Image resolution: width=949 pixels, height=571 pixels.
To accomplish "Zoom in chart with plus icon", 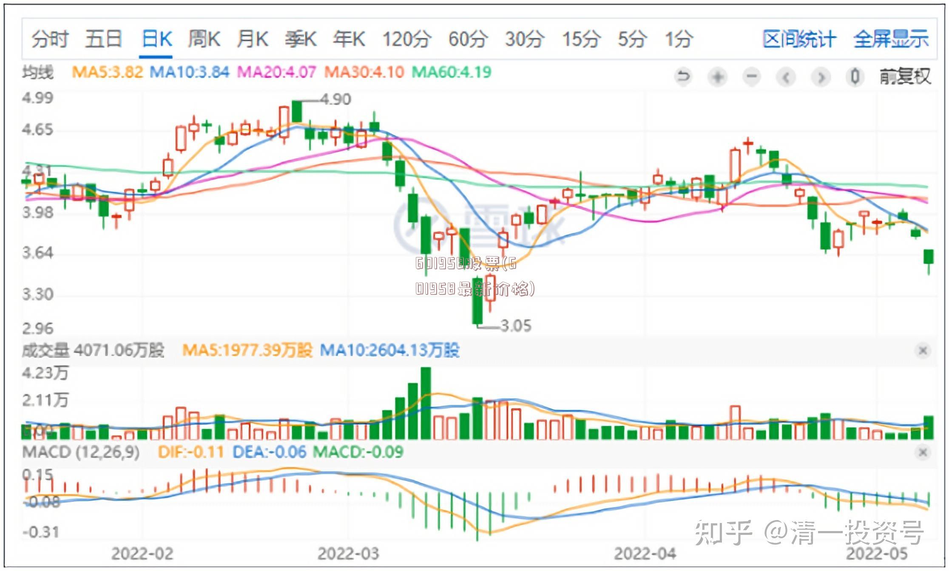I will tap(718, 77).
